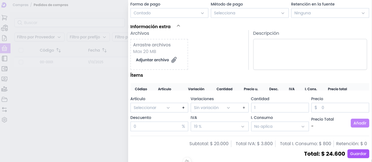Toggle the select-all checkbox in table header
The width and height of the screenshot is (372, 162).
pos(21,50)
